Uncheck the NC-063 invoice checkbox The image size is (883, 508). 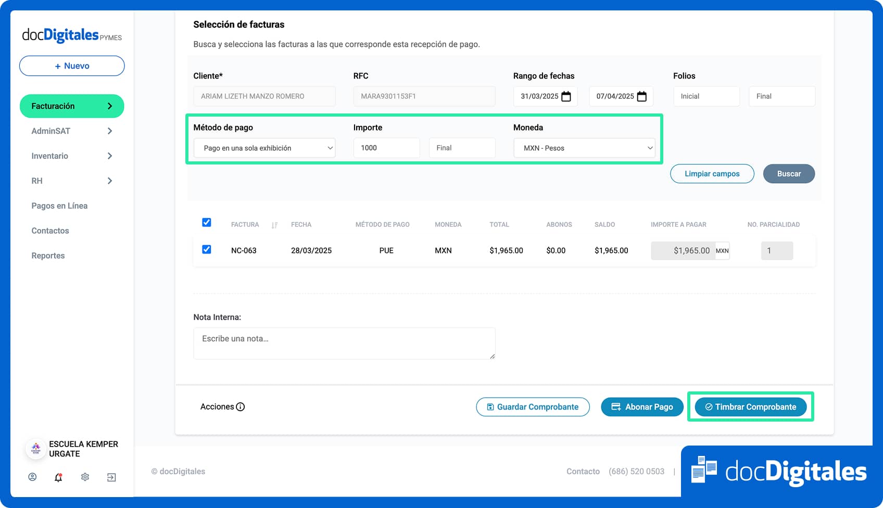tap(207, 249)
